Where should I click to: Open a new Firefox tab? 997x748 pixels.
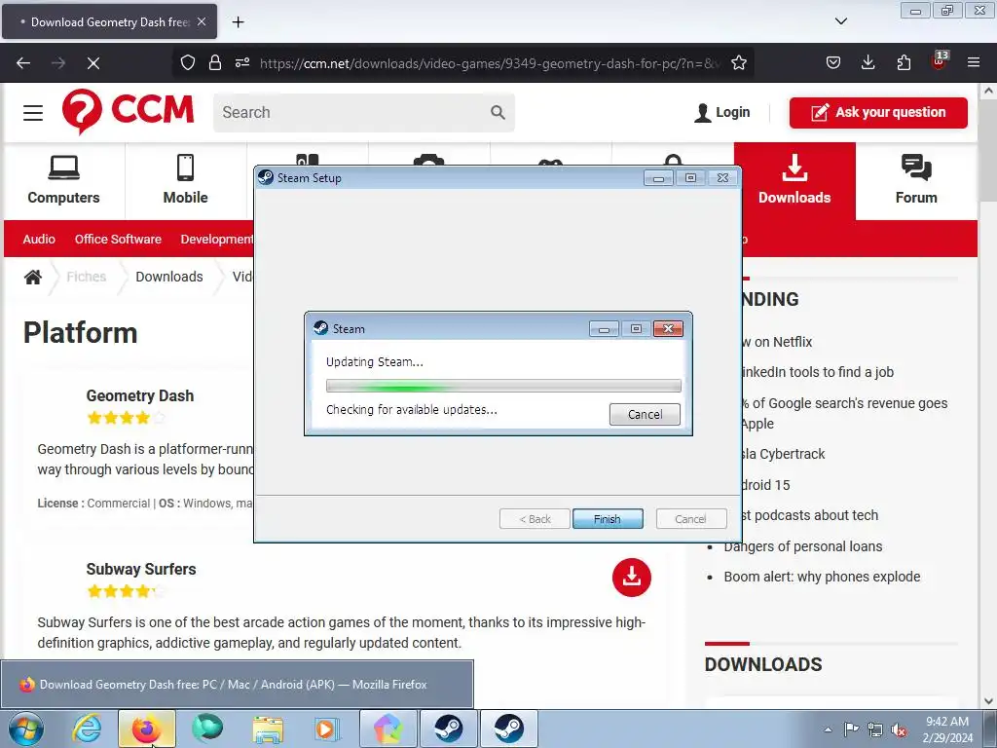pyautogui.click(x=238, y=22)
